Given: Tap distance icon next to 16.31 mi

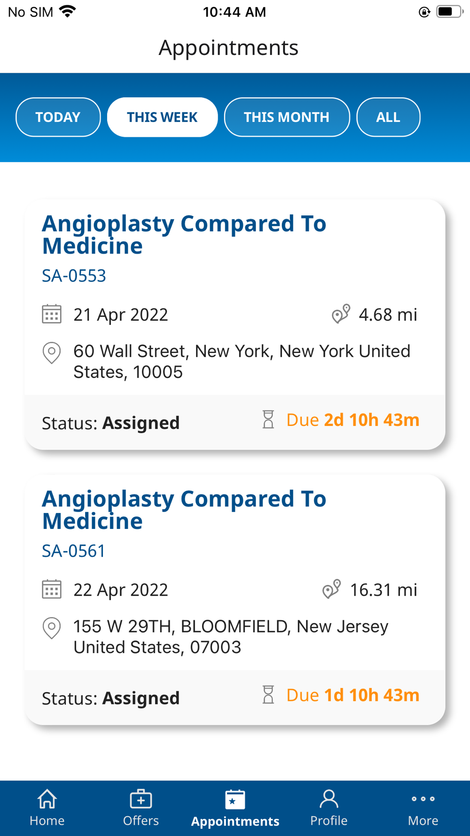Looking at the screenshot, I should (331, 589).
